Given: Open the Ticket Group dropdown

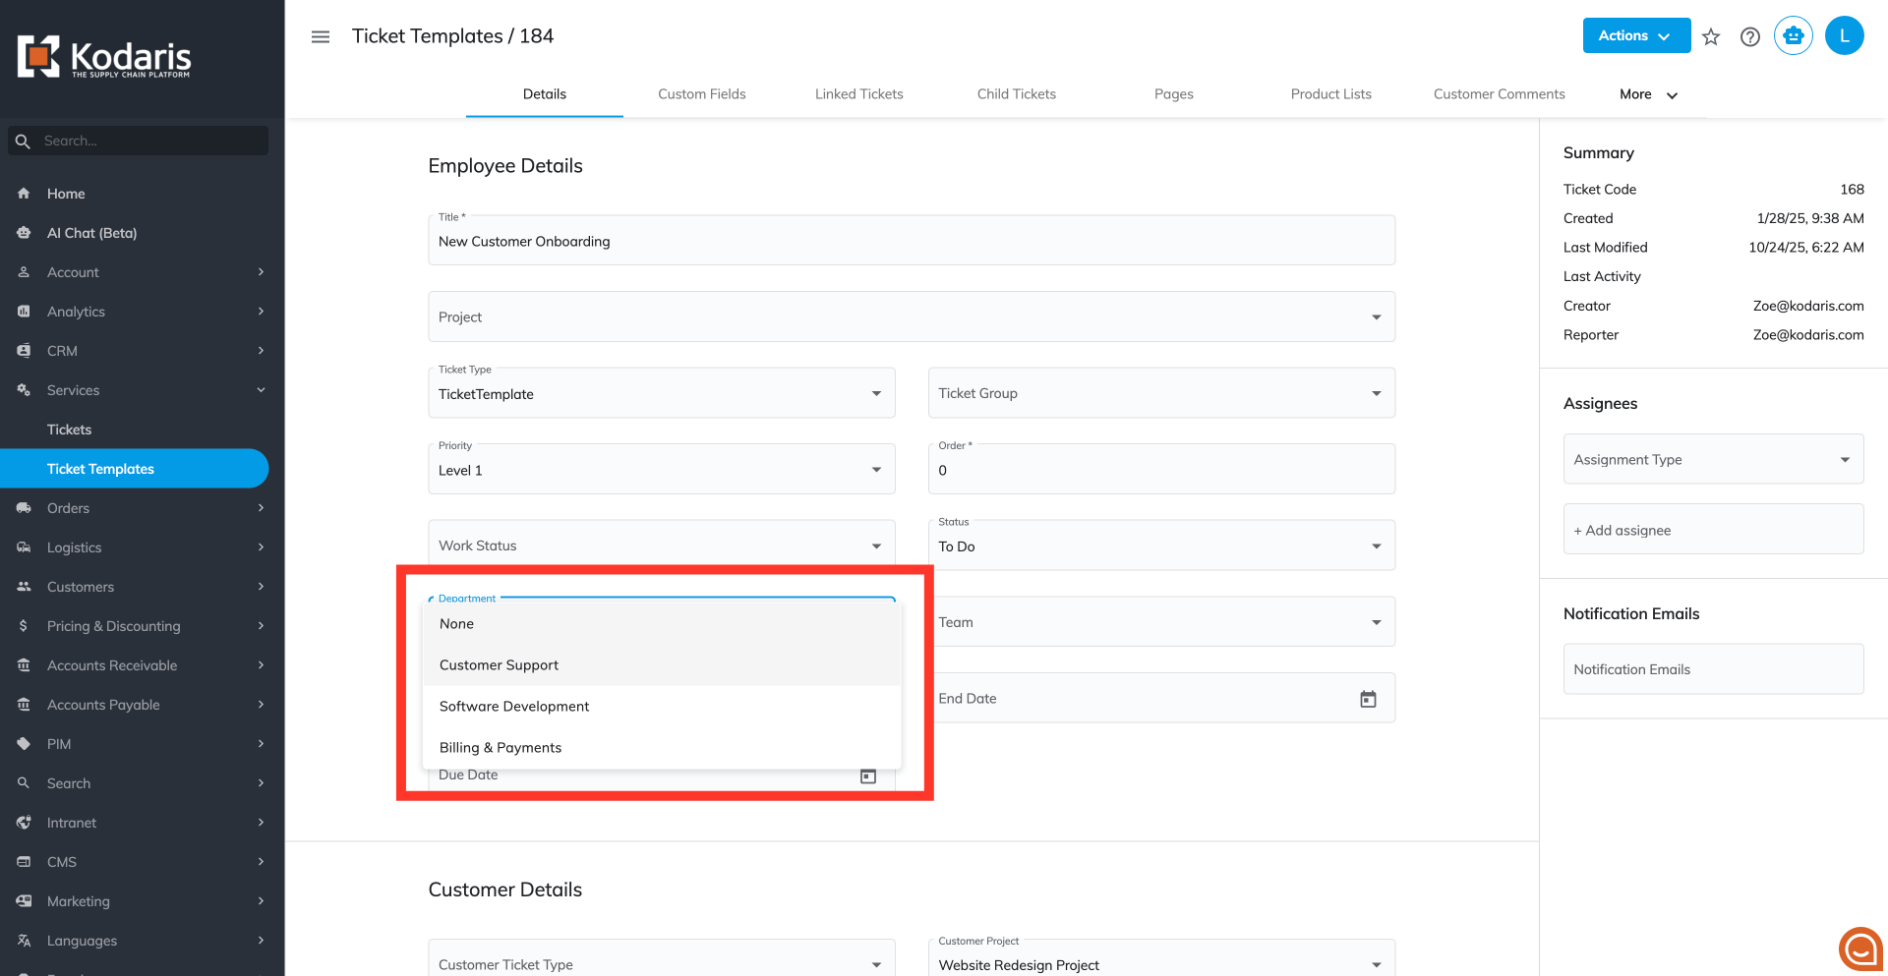Looking at the screenshot, I should 1161,393.
